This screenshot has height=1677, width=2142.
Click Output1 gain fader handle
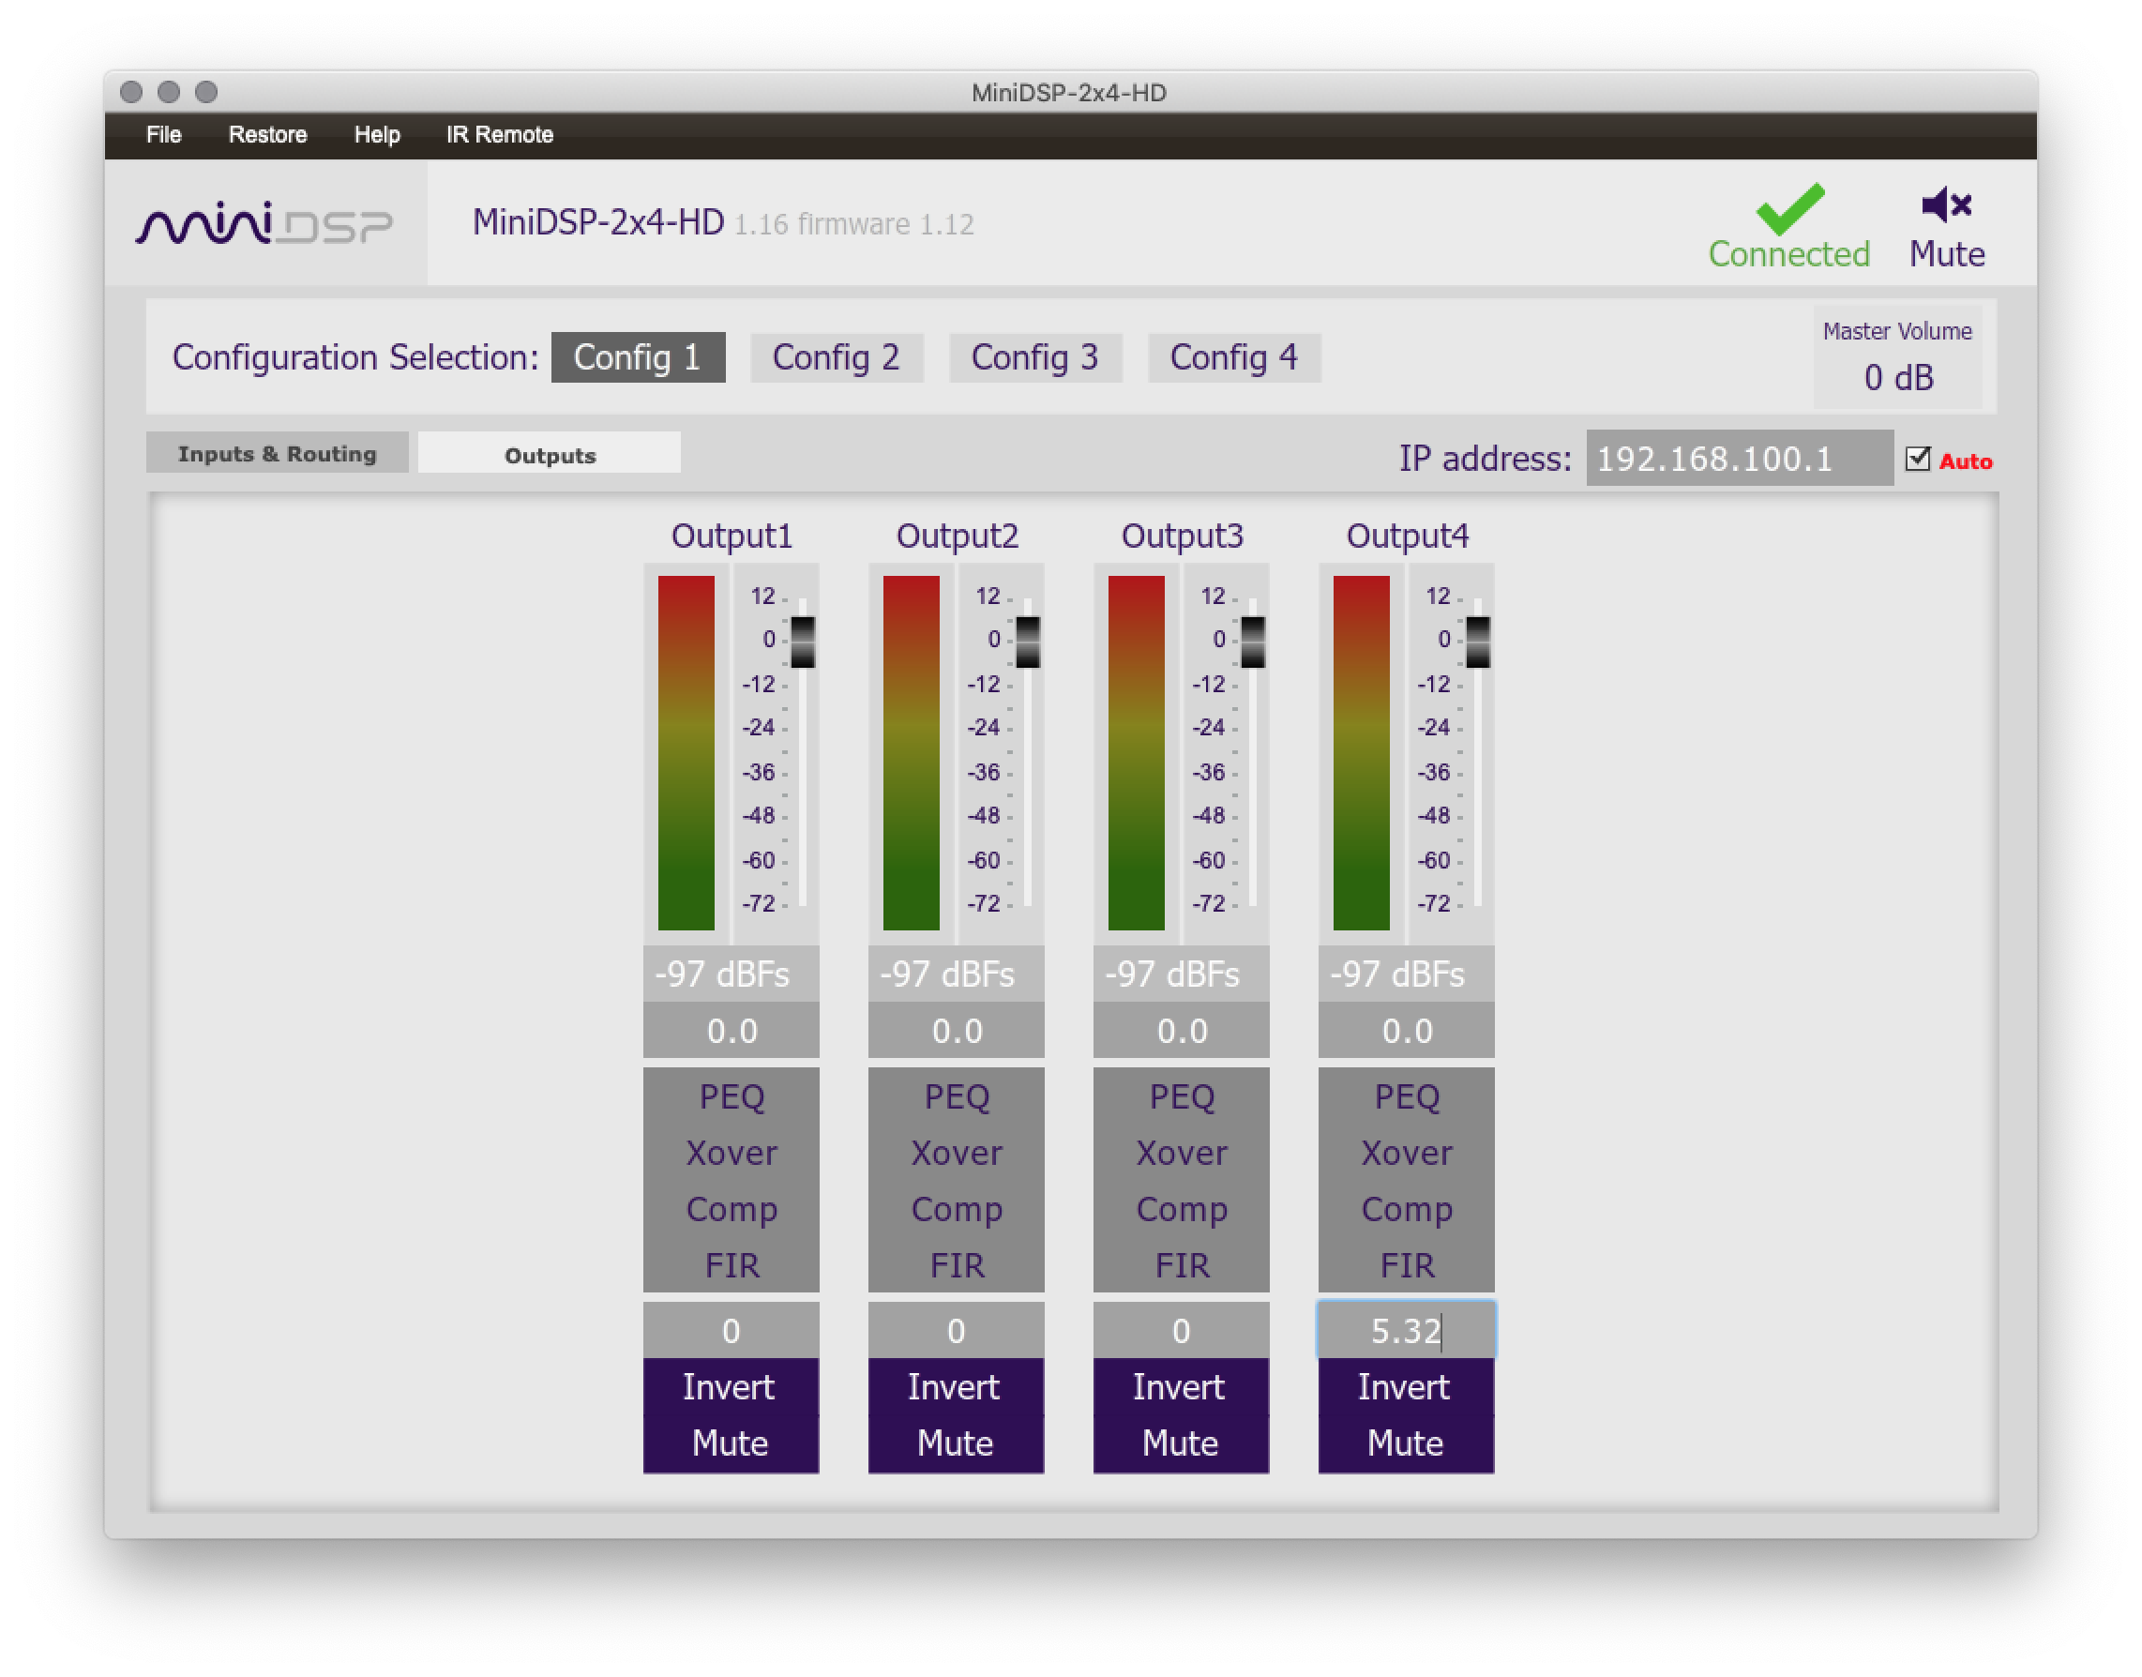click(803, 642)
